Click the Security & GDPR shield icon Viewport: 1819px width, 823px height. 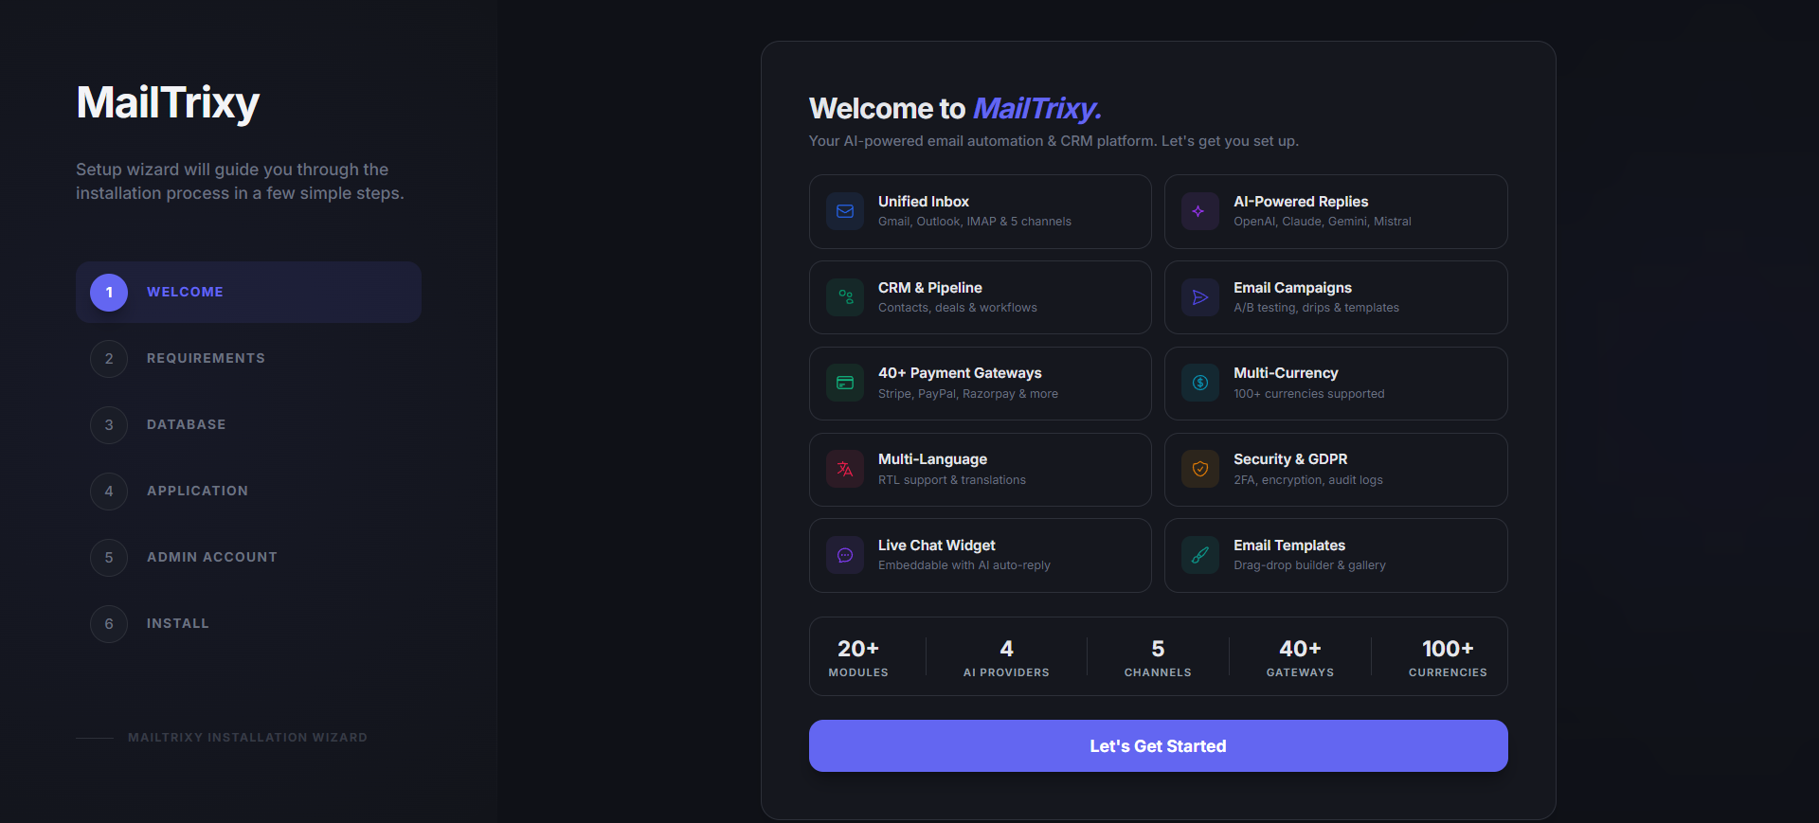pos(1199,469)
